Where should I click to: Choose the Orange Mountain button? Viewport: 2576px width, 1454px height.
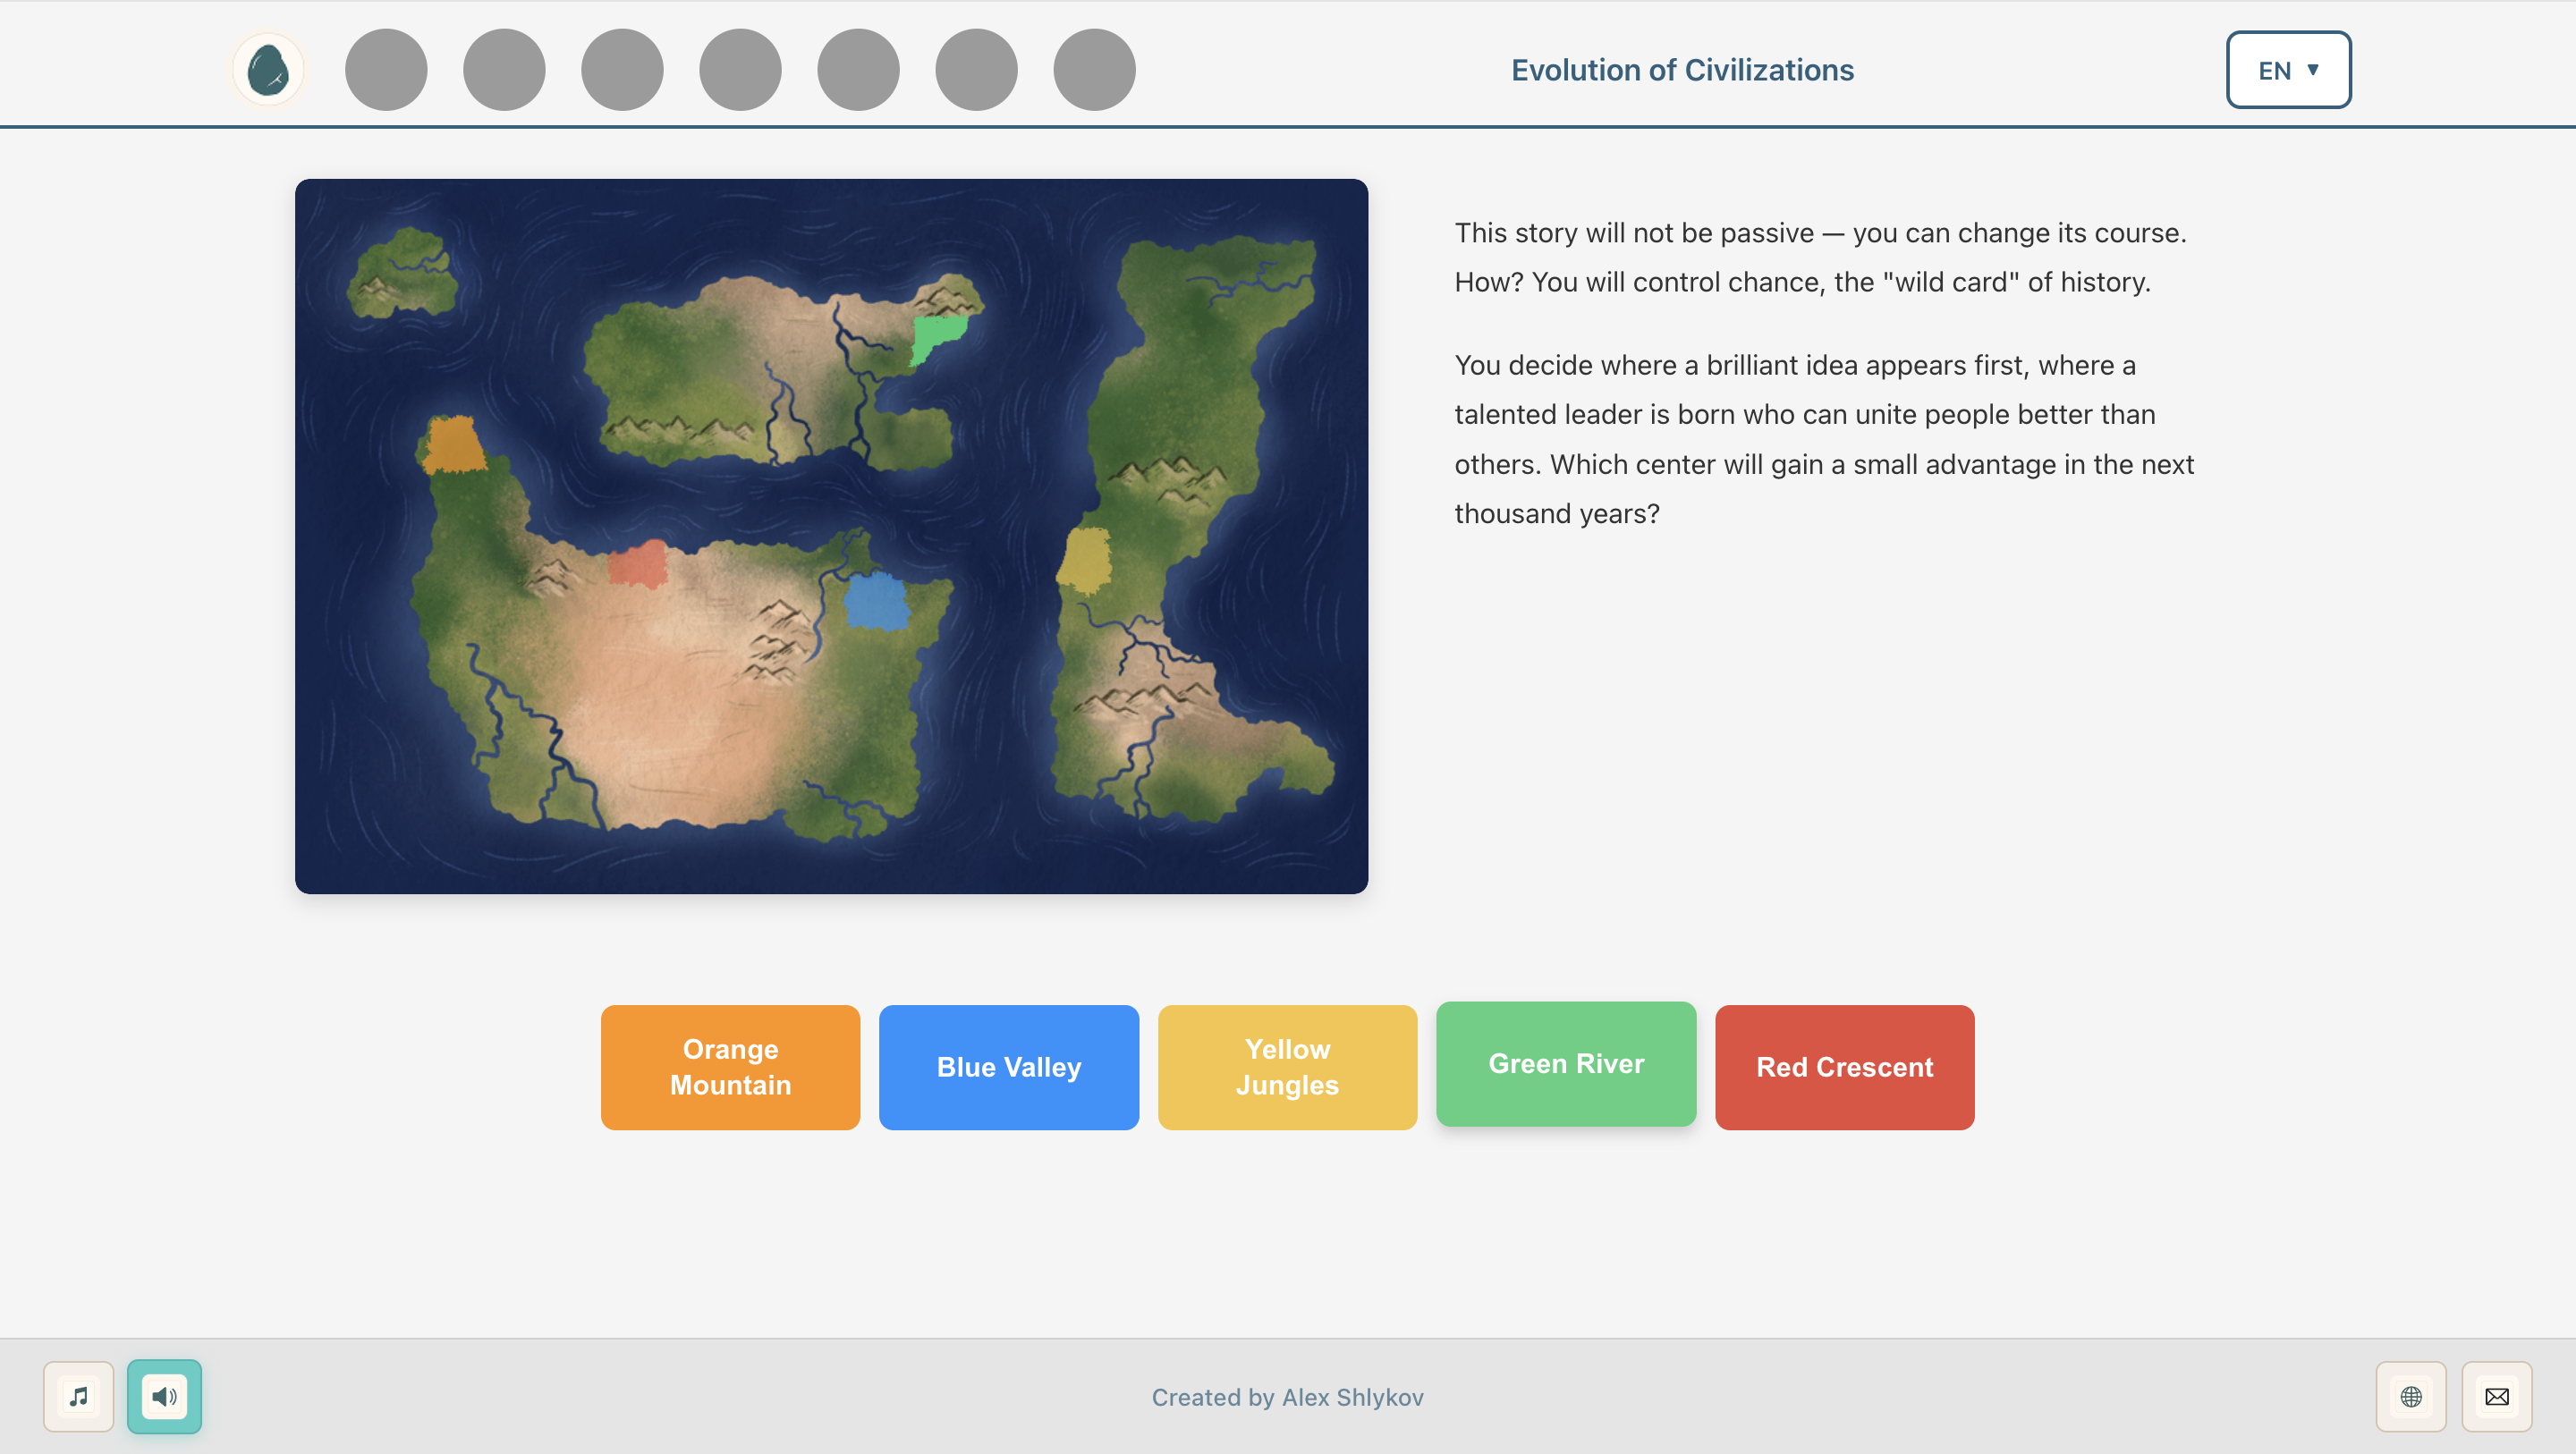click(730, 1067)
